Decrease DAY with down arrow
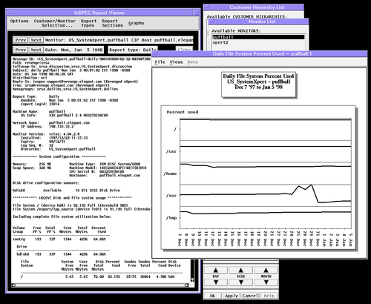 [x=216, y=282]
